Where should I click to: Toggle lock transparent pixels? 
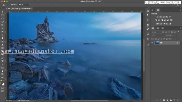point(156,39)
